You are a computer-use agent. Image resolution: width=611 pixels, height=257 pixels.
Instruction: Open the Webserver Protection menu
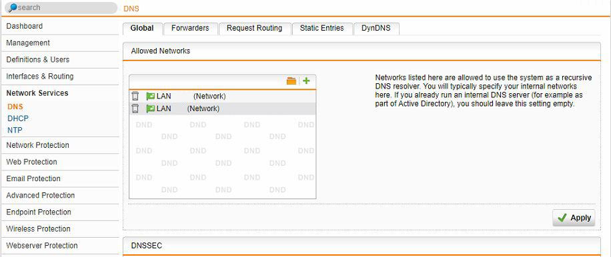point(59,246)
